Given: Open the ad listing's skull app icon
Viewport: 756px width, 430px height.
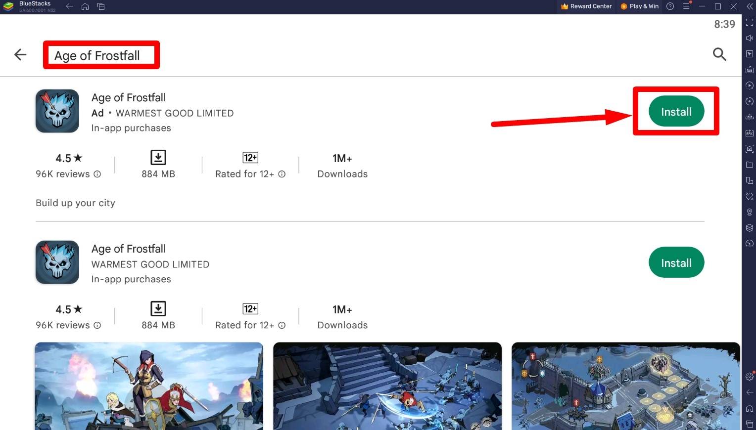Looking at the screenshot, I should tap(57, 111).
